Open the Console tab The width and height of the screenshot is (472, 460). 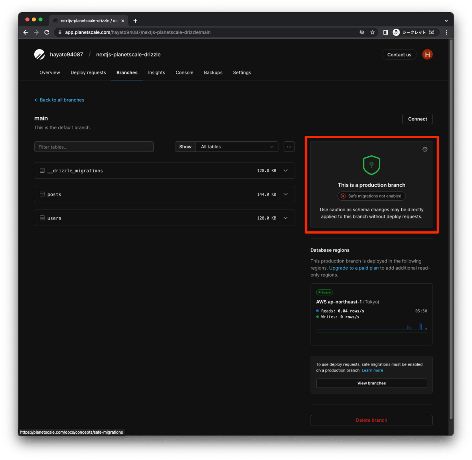[x=184, y=72]
